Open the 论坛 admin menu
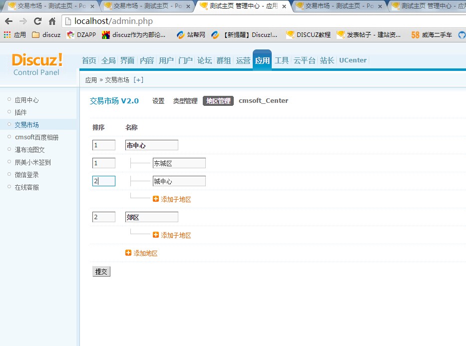This screenshot has height=346, width=466. (205, 60)
